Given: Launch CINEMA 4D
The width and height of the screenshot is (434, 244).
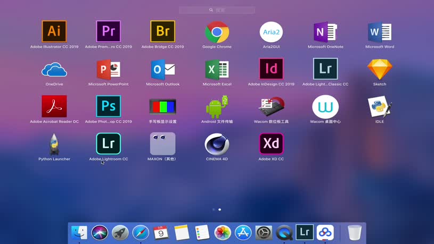Looking at the screenshot, I should click(217, 144).
